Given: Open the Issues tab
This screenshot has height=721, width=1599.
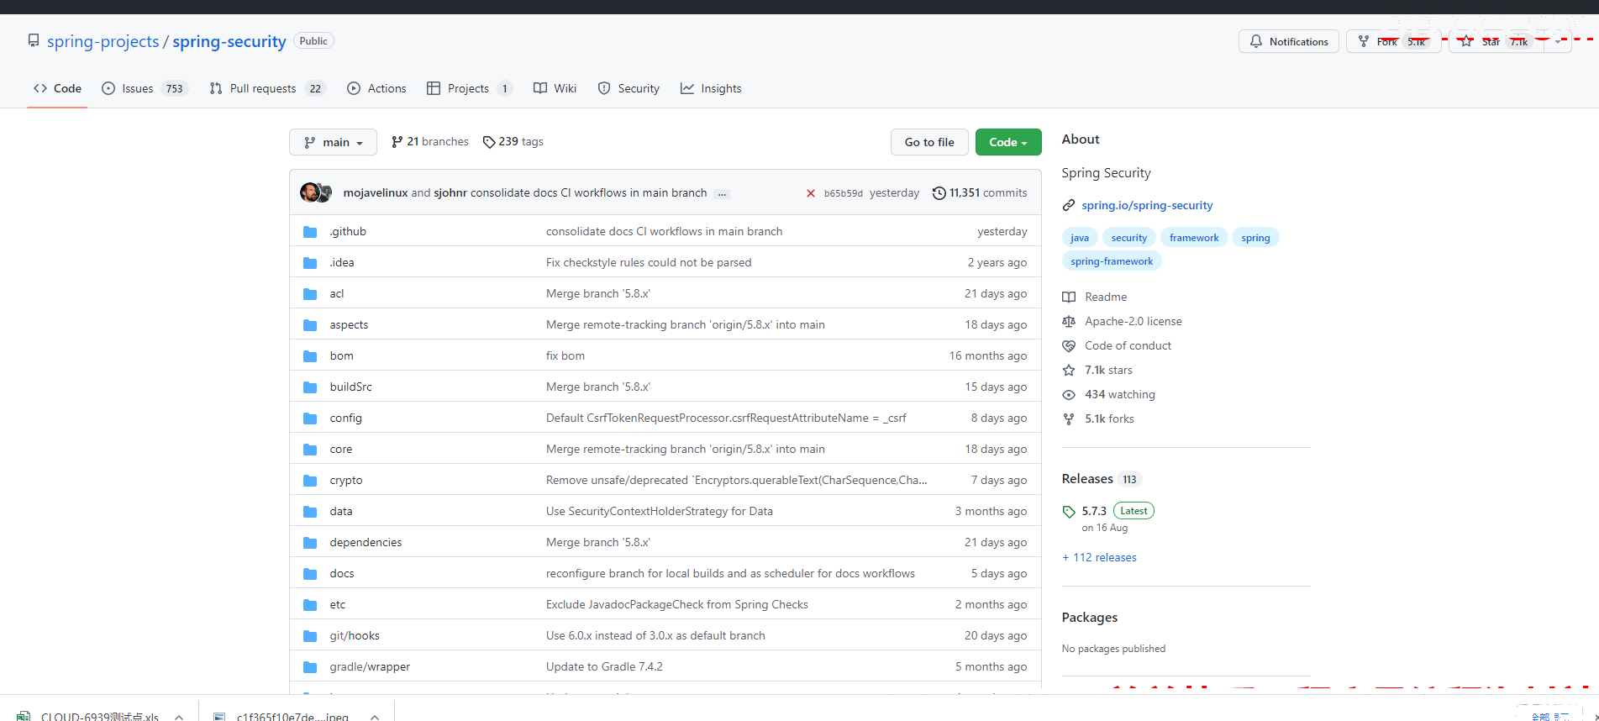Looking at the screenshot, I should (144, 88).
